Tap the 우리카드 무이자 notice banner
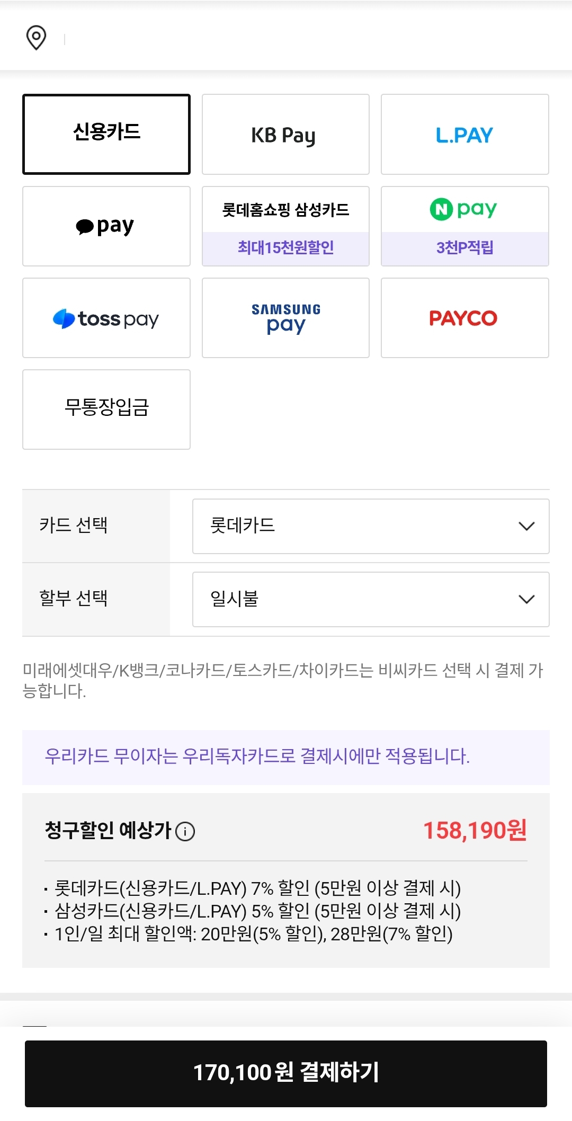This screenshot has height=1121, width=572. tap(286, 757)
